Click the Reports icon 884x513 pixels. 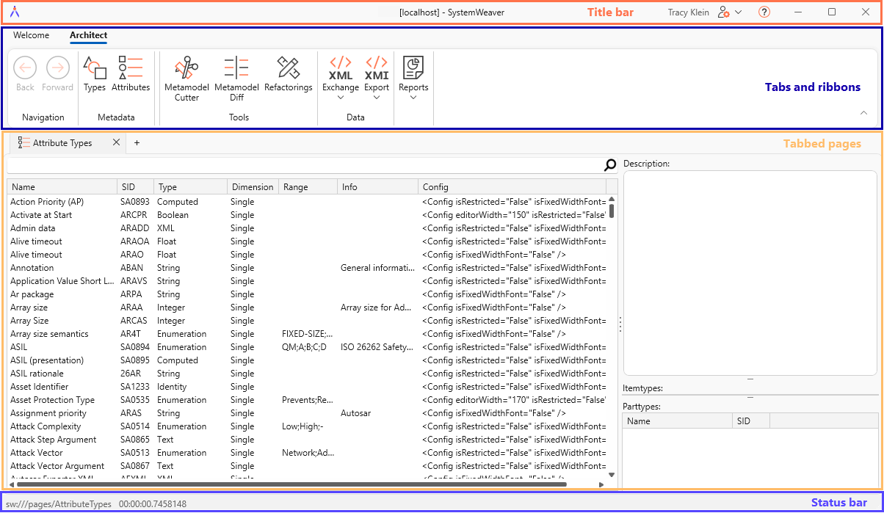(x=413, y=68)
